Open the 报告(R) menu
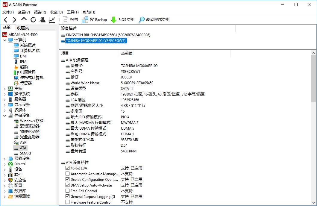This screenshot has height=206, width=317. [40, 12]
